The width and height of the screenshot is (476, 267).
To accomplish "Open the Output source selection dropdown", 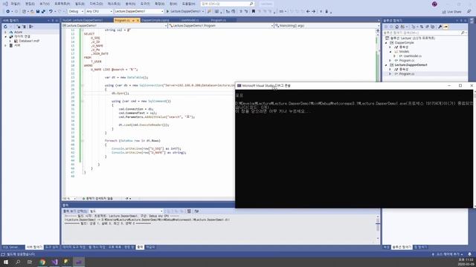I will click(126, 211).
